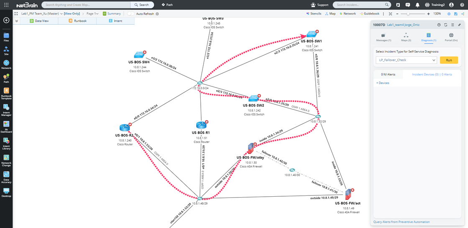Toggle Auto Refresh switch

[131, 14]
